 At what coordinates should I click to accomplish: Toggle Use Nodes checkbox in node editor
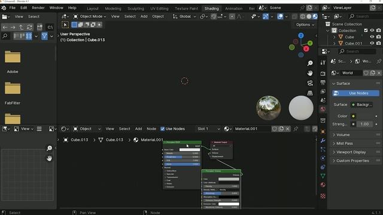click(x=162, y=129)
